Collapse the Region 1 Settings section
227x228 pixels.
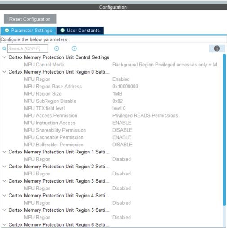click(x=4, y=152)
